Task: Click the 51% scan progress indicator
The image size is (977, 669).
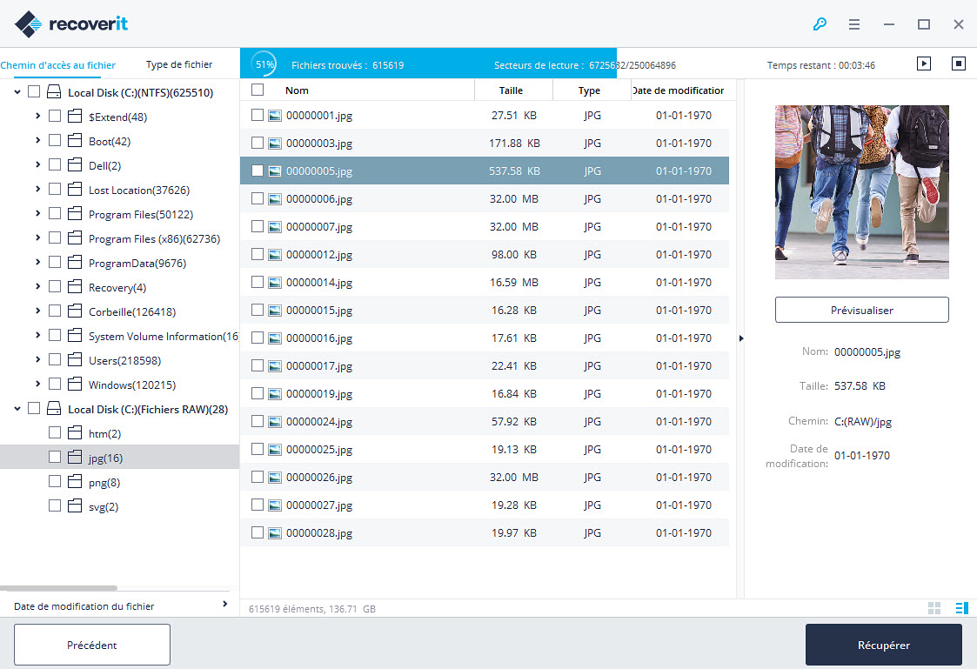Action: 264,64
